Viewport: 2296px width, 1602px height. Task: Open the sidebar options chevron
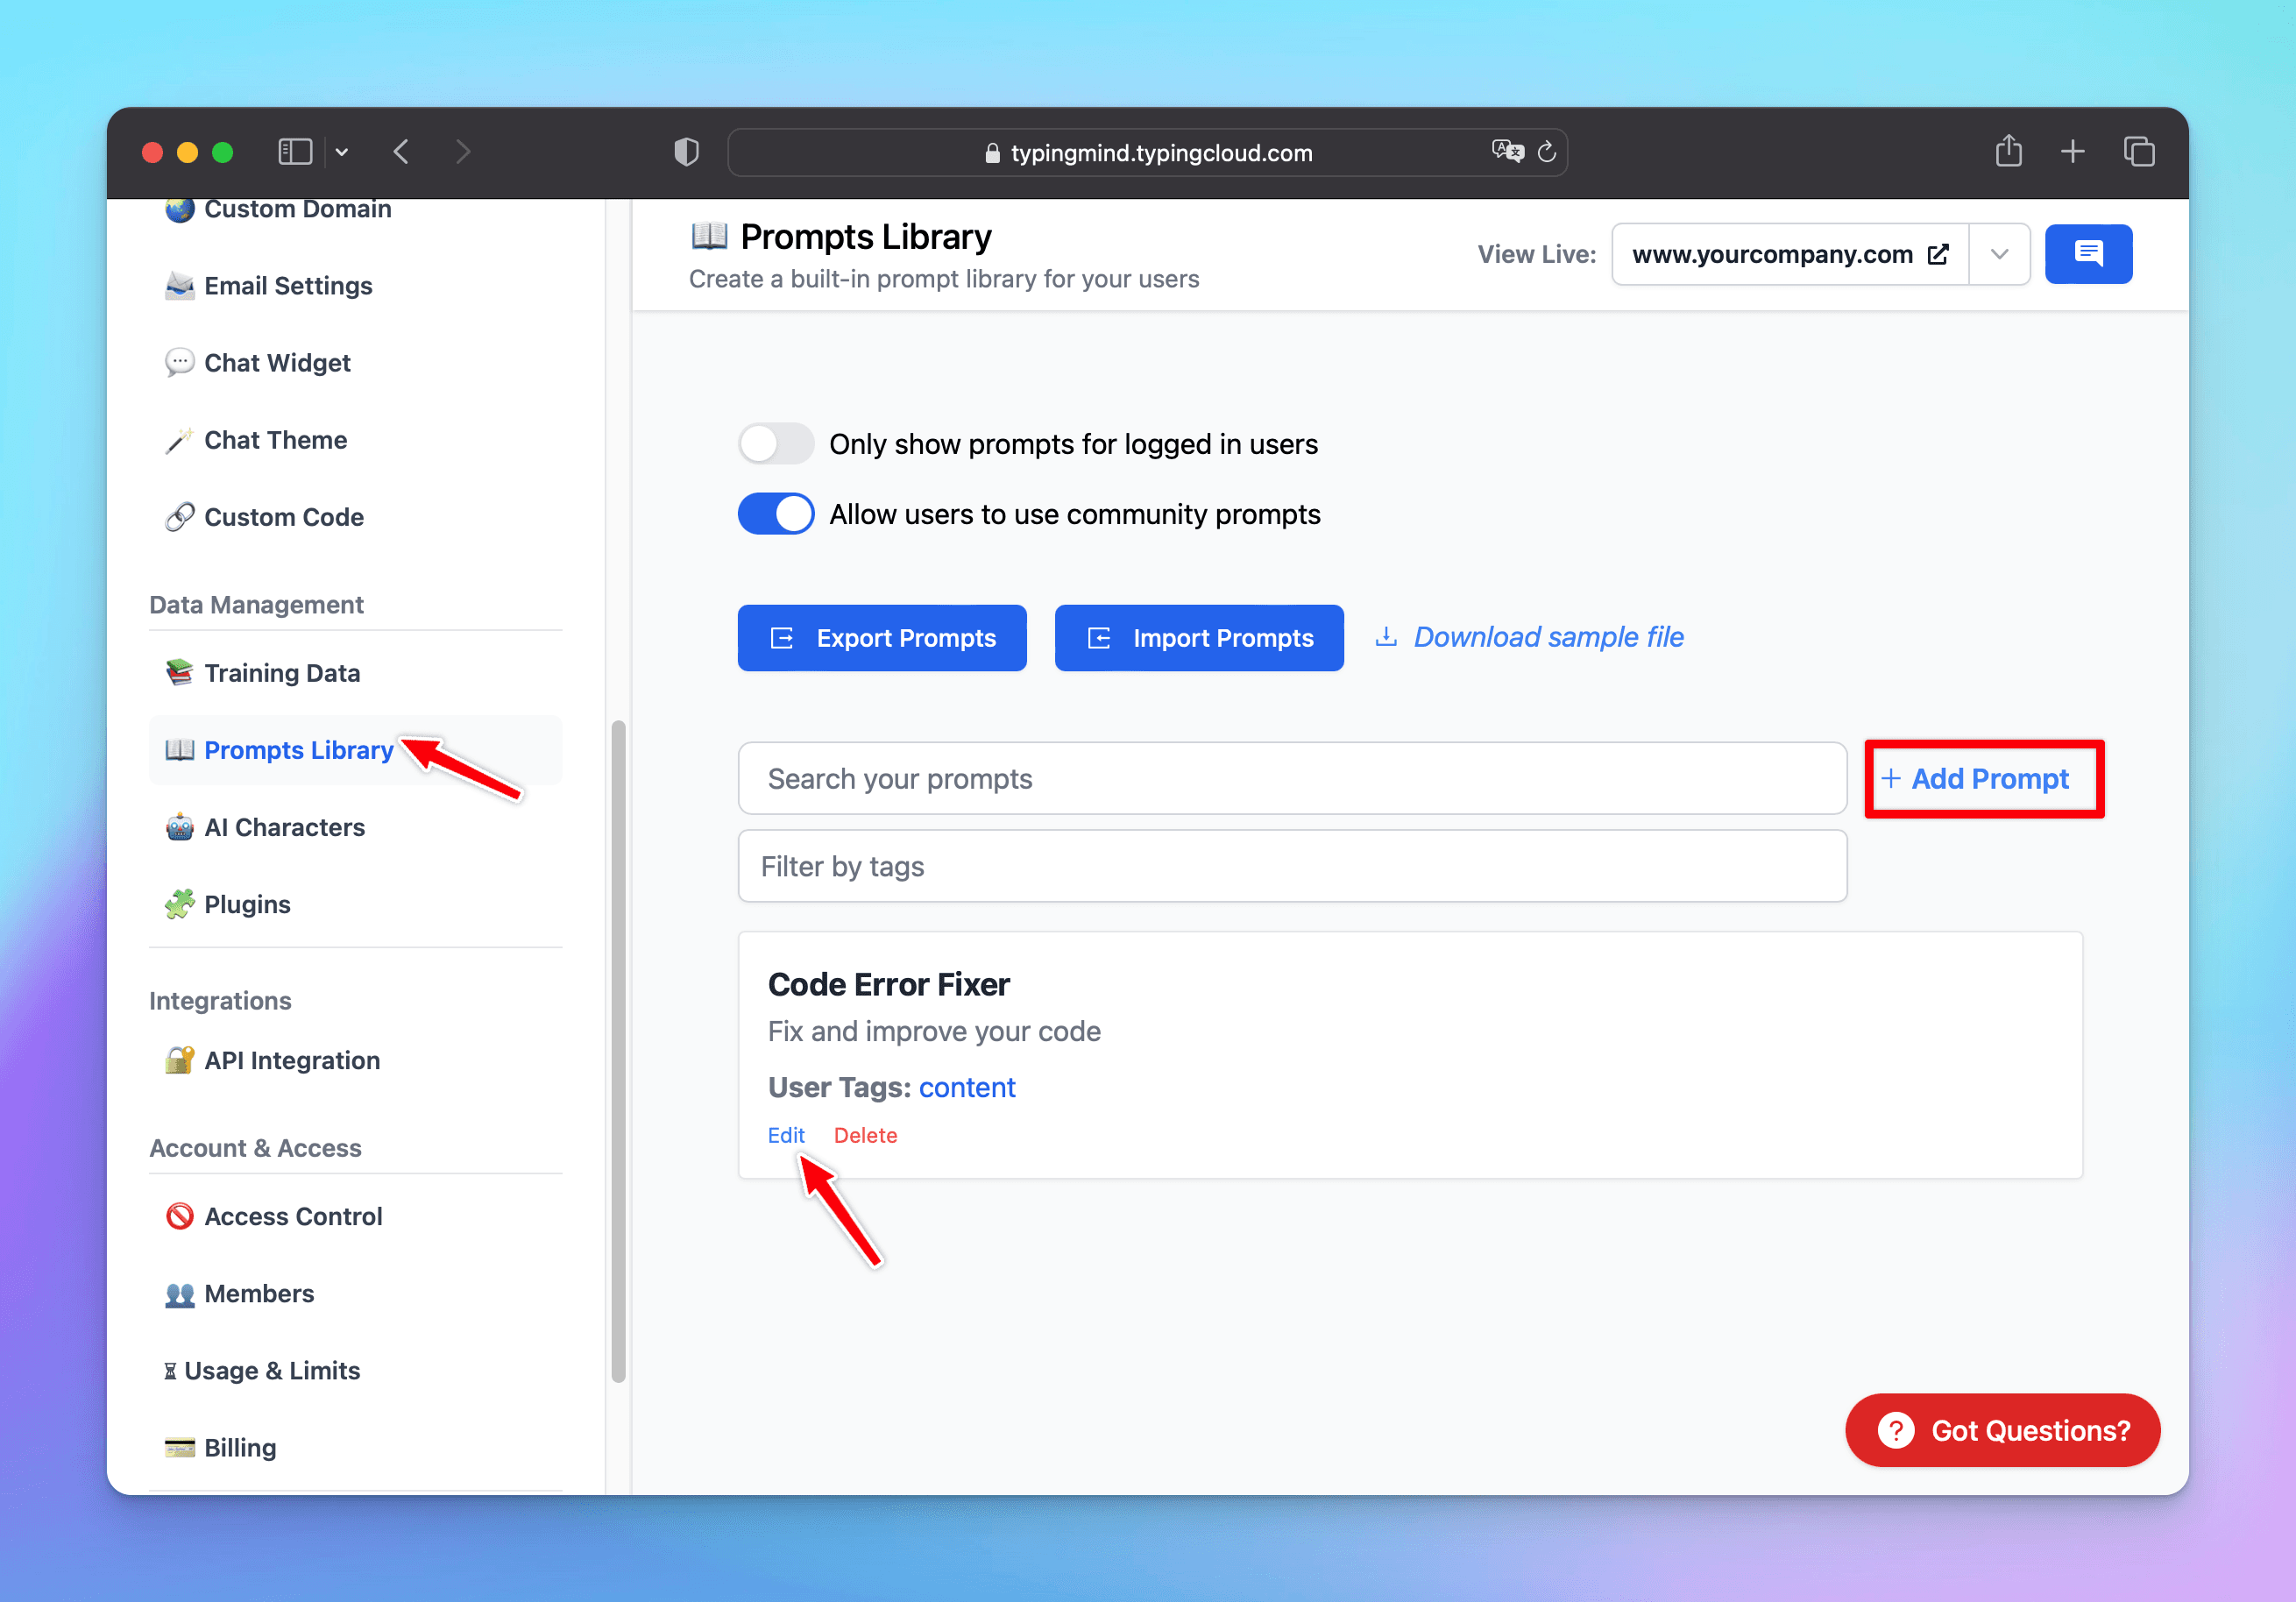(342, 152)
